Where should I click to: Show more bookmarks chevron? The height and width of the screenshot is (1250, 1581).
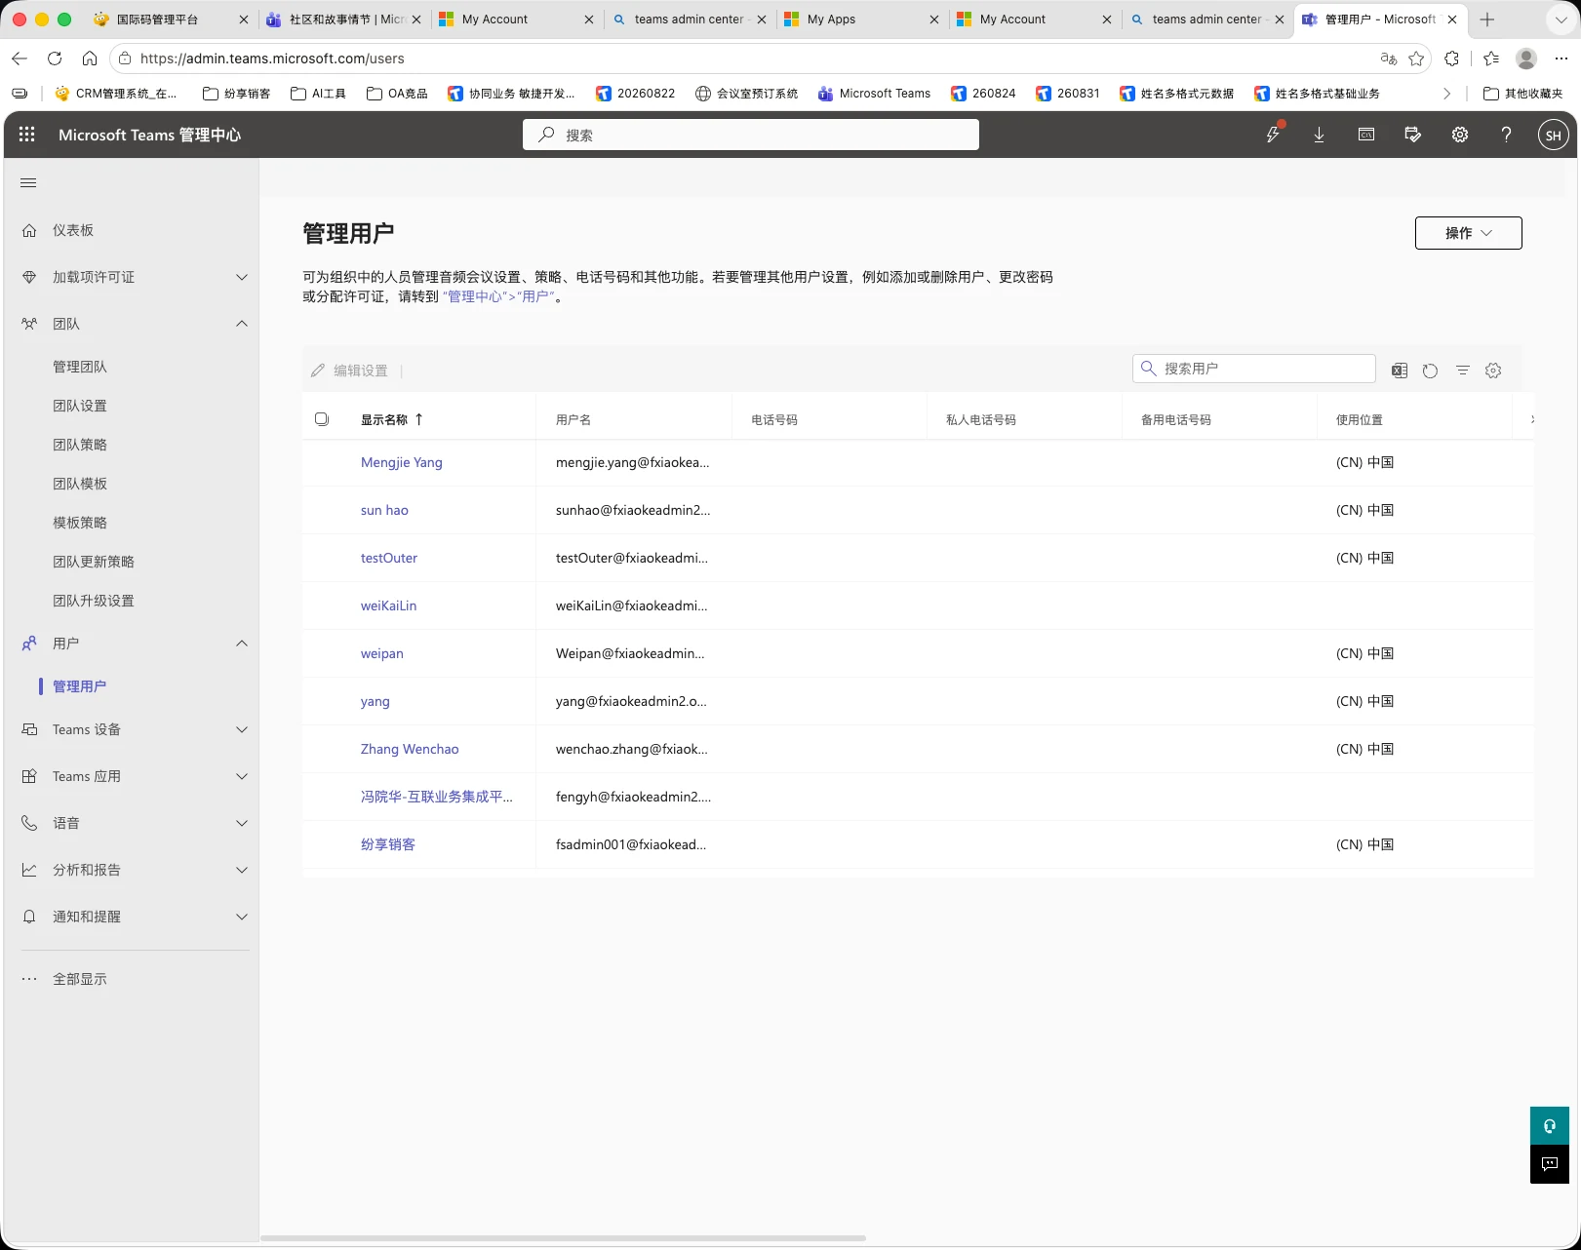1446,94
